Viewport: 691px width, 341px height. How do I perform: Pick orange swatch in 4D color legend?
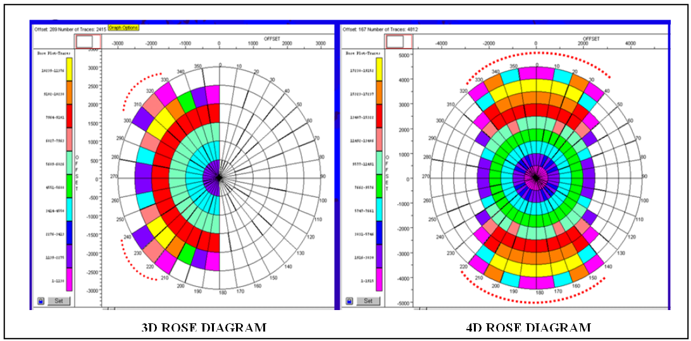380,92
